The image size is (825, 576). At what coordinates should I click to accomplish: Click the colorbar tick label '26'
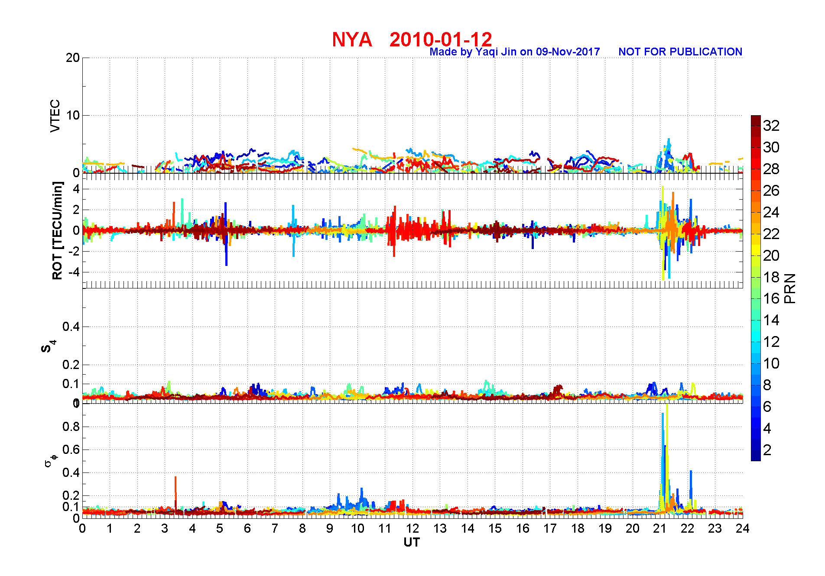[x=771, y=191]
